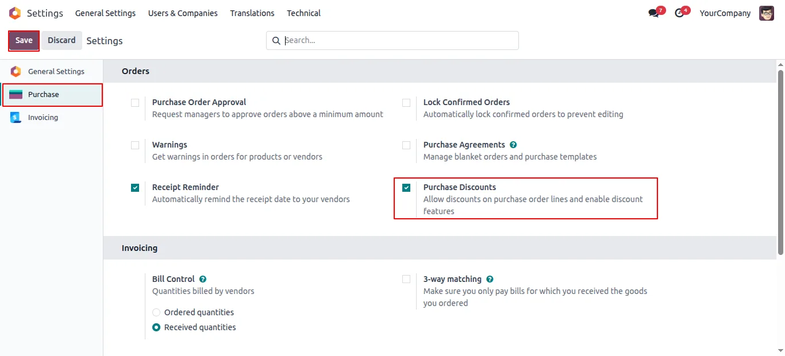Select Received quantities radio option
Viewport: 785px width, 356px height.
(156, 327)
